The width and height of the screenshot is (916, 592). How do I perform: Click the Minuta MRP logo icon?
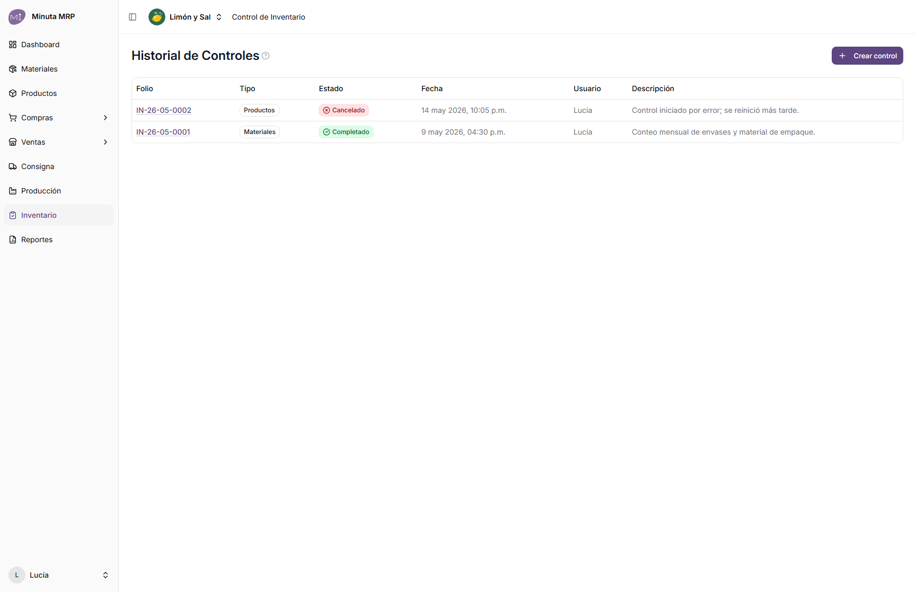17,17
